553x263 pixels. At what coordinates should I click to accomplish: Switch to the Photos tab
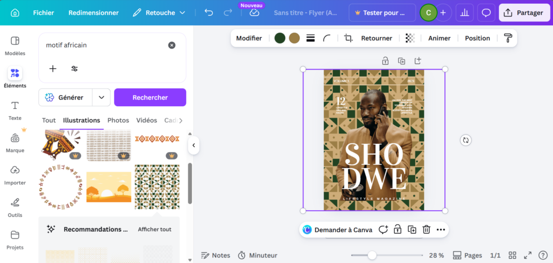pos(118,120)
